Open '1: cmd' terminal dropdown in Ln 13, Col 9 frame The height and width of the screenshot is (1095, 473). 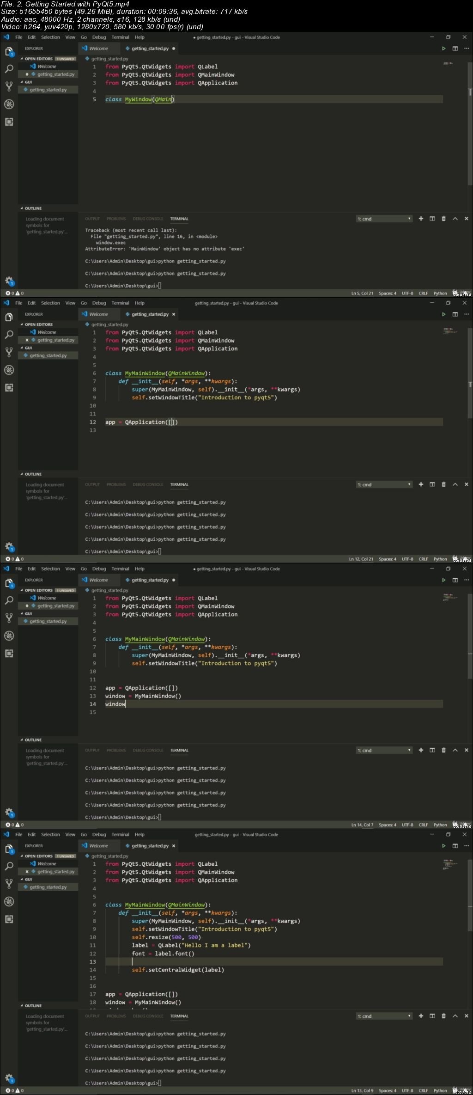pos(384,1016)
